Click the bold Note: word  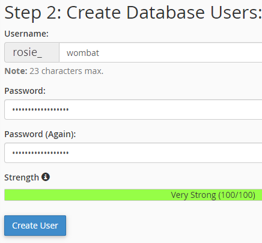[16, 71]
